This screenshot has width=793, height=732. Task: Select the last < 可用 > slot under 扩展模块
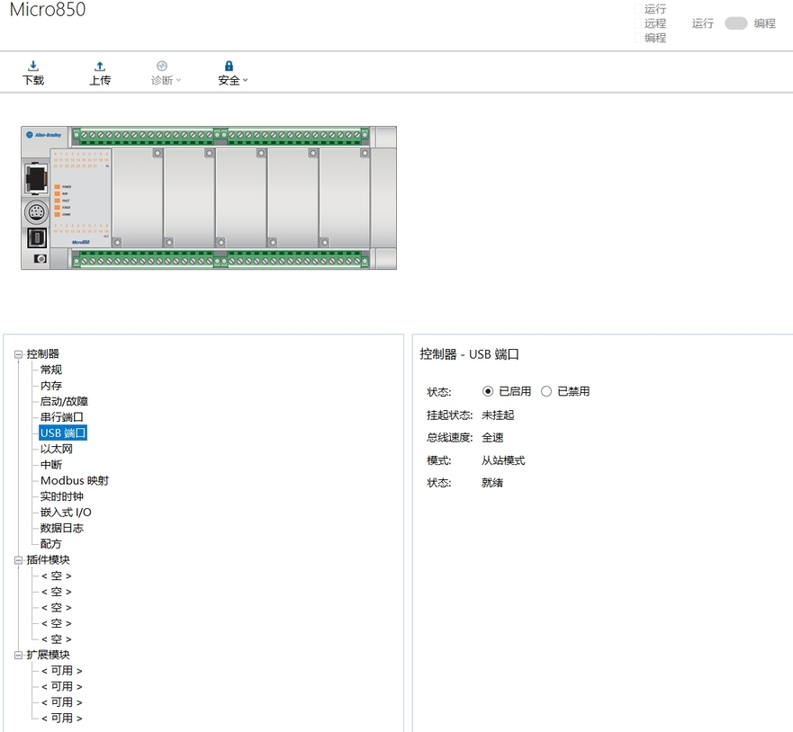pyautogui.click(x=62, y=718)
